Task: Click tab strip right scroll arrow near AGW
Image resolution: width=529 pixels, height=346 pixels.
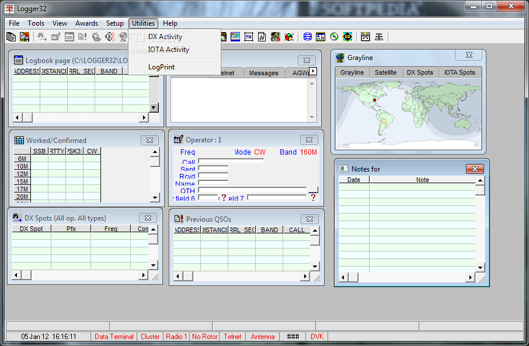Action: 314,71
